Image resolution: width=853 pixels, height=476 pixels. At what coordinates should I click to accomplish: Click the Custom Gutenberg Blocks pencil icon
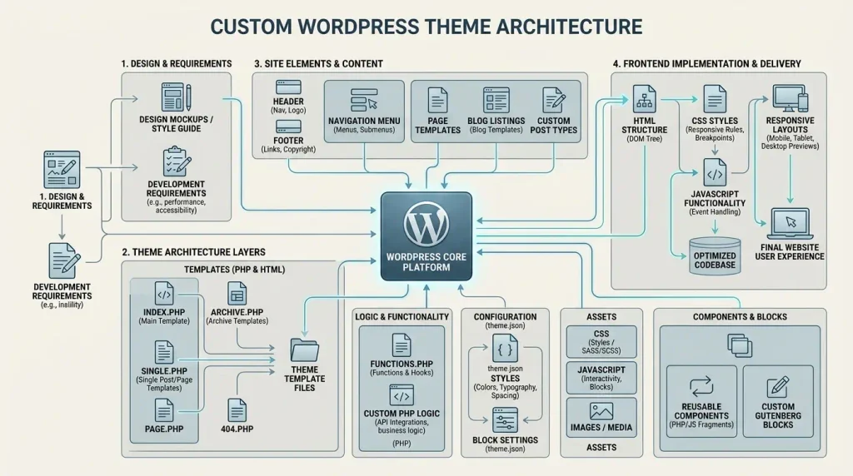(778, 386)
